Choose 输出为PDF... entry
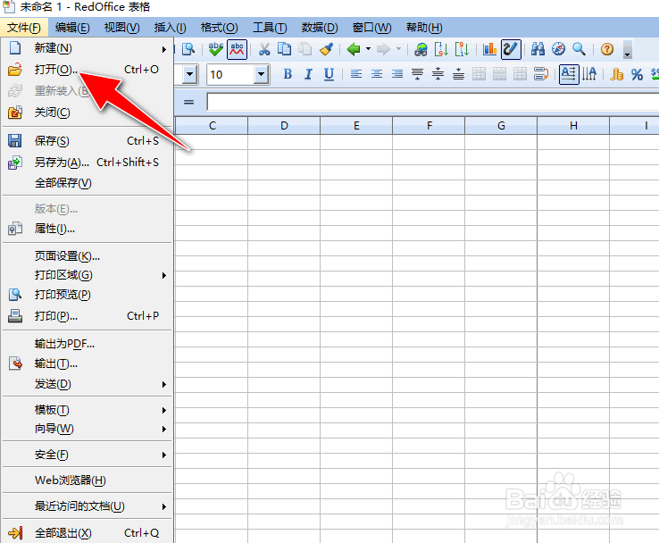 tap(88, 344)
